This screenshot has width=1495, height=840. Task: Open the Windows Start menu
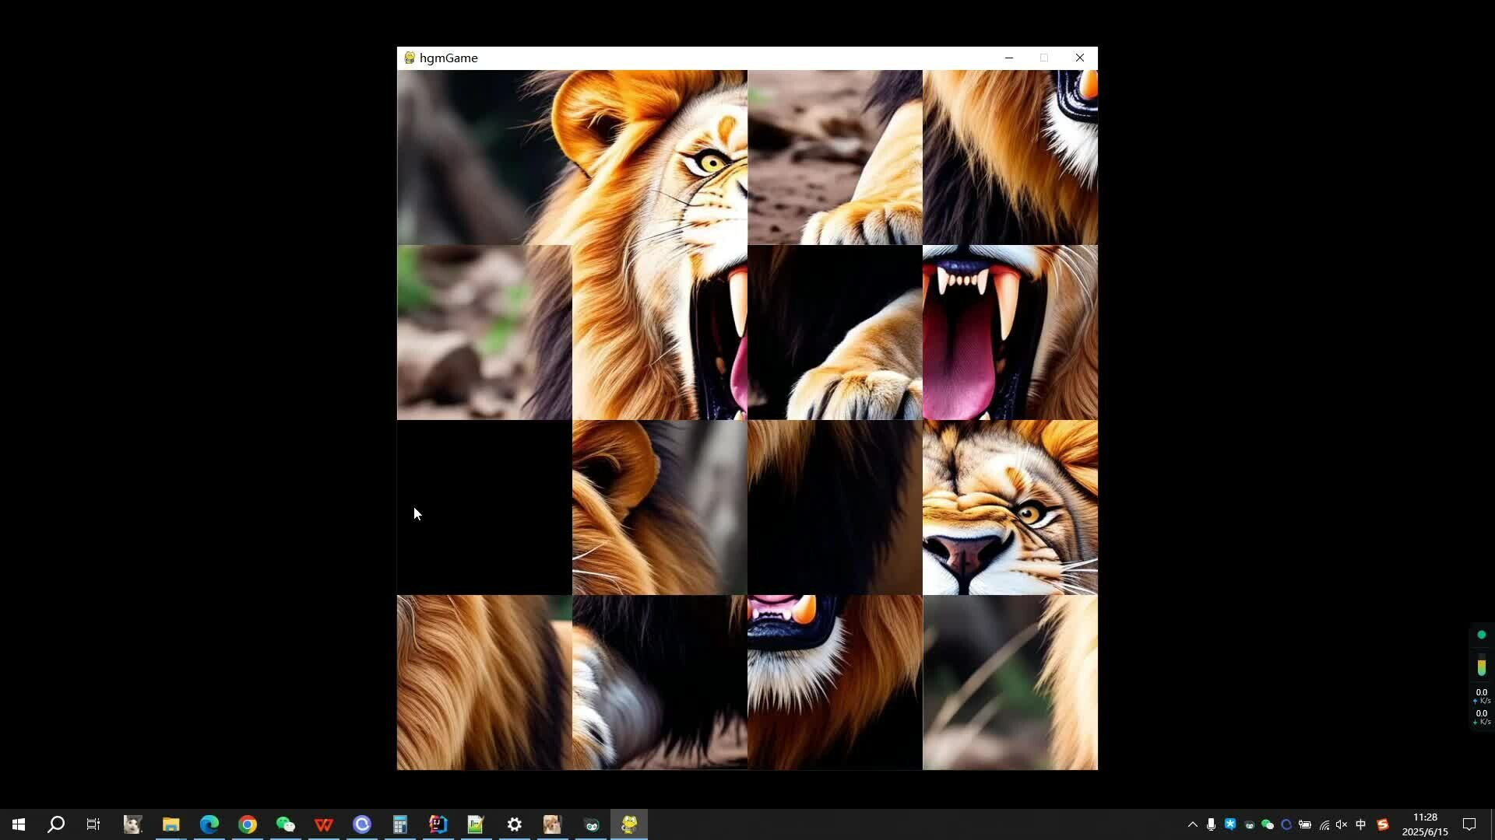tap(19, 824)
